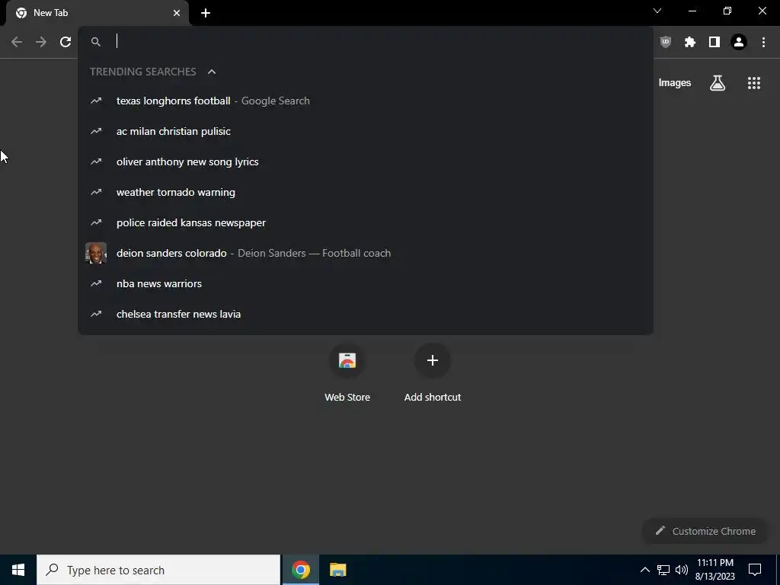Select the New Tab tab
This screenshot has height=585, width=780.
pyautogui.click(x=97, y=13)
